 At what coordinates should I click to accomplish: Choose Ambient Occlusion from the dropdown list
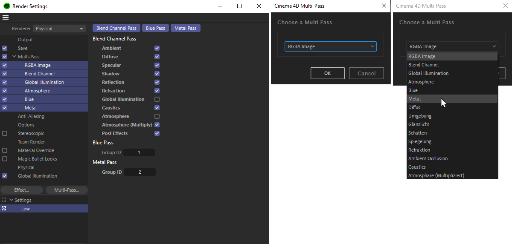(x=452, y=158)
